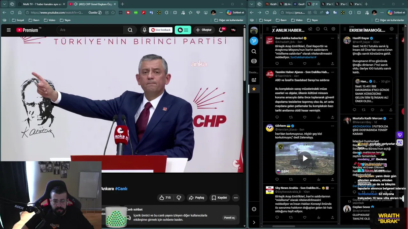Open YouTube notifications bell
Image resolution: width=408 pixels, height=229 pixels.
click(221, 30)
